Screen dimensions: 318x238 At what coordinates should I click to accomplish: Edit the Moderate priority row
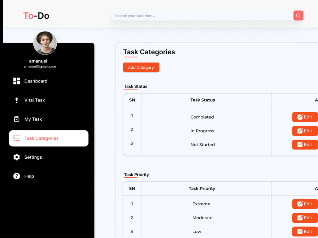(305, 218)
